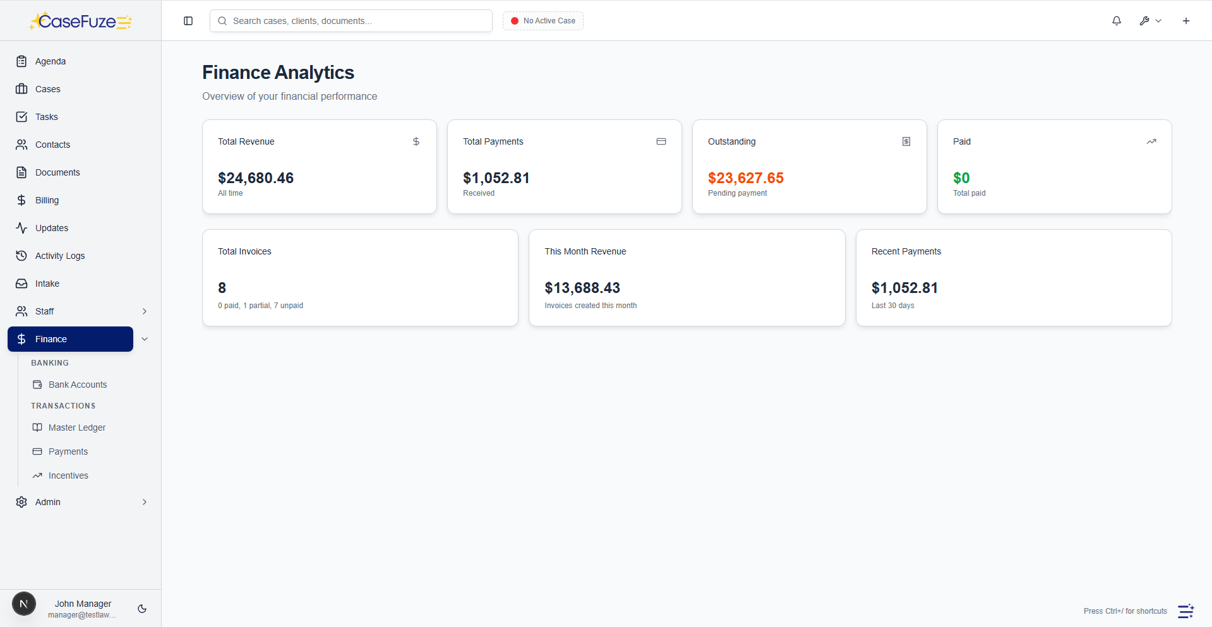This screenshot has width=1212, height=627.
Task: Open the Incentives menu entry
Action: (68, 475)
